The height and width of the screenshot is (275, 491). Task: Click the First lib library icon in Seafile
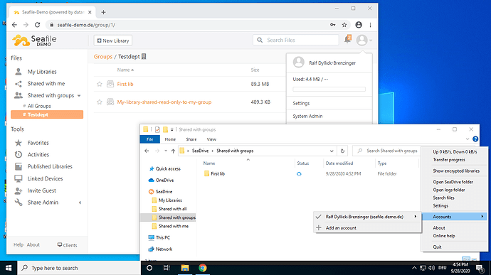tap(110, 84)
